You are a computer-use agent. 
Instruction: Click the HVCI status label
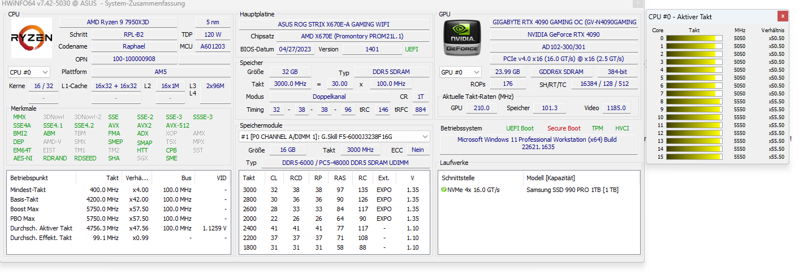click(x=622, y=128)
